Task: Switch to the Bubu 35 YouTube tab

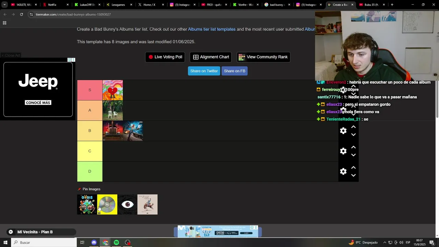Action: 372,5
